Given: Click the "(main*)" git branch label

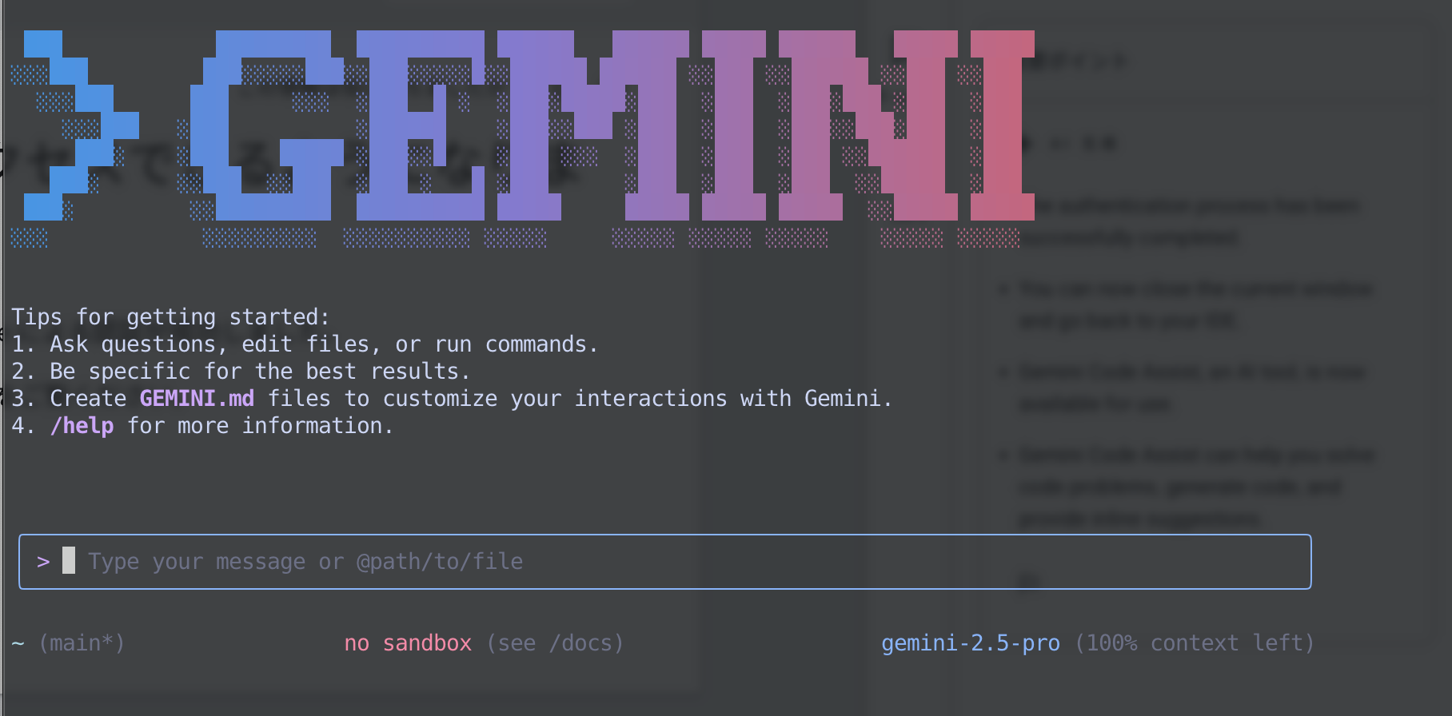Looking at the screenshot, I should click(x=82, y=643).
